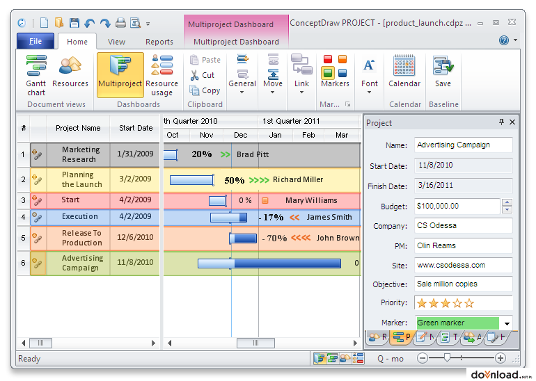
Task: Click the Help question mark icon
Action: click(503, 40)
